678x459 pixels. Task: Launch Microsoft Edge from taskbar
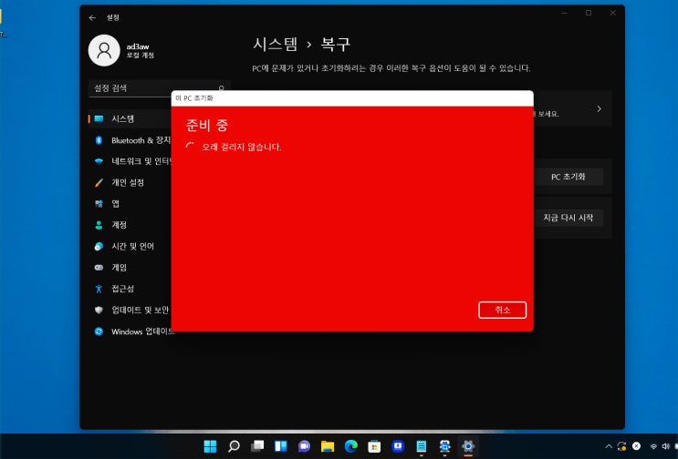350,446
